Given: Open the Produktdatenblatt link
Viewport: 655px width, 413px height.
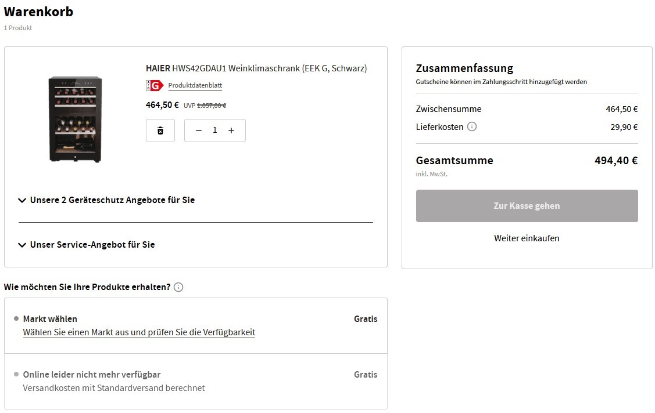Looking at the screenshot, I should pyautogui.click(x=195, y=85).
